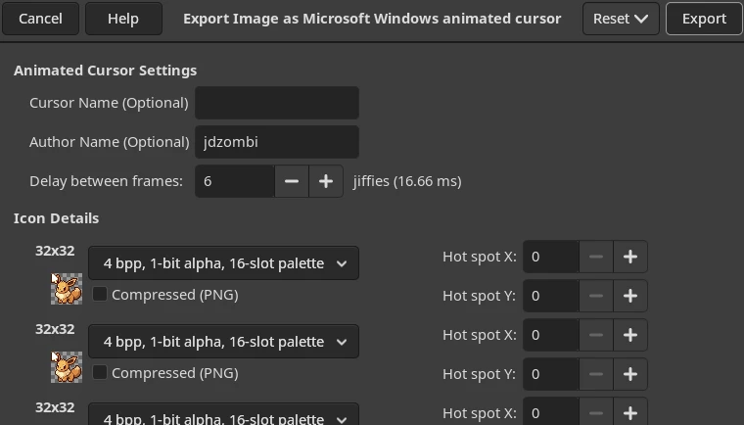Viewport: 744px width, 425px height.
Task: Edit the Author Name field jdzombi
Action: click(277, 142)
